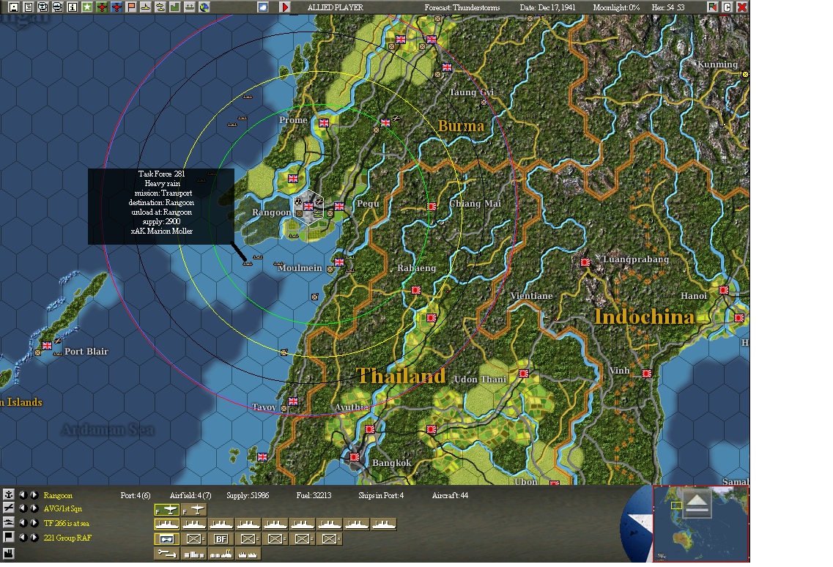Click the flag icon beside 221 Group RAF
Image resolution: width=833 pixels, height=567 pixels.
click(9, 537)
